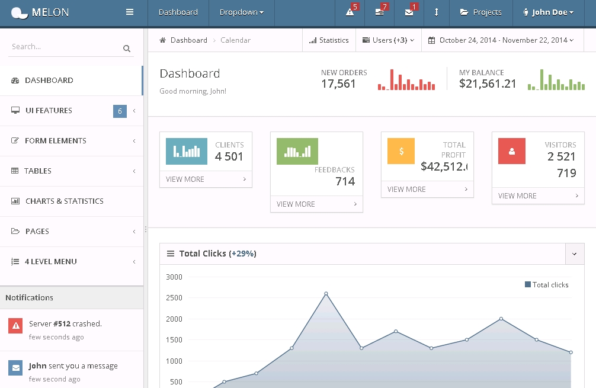Click the blue clients chart tile icon

(x=187, y=151)
